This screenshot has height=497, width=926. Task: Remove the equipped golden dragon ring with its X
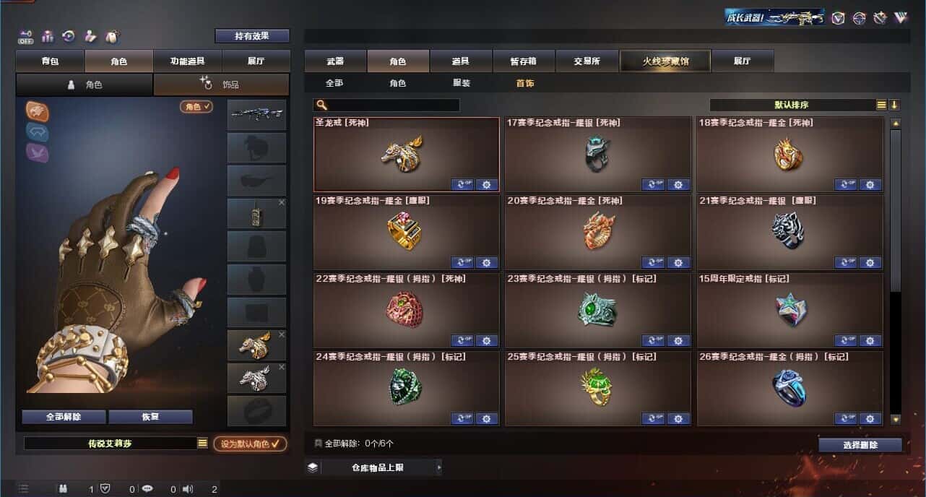(282, 334)
